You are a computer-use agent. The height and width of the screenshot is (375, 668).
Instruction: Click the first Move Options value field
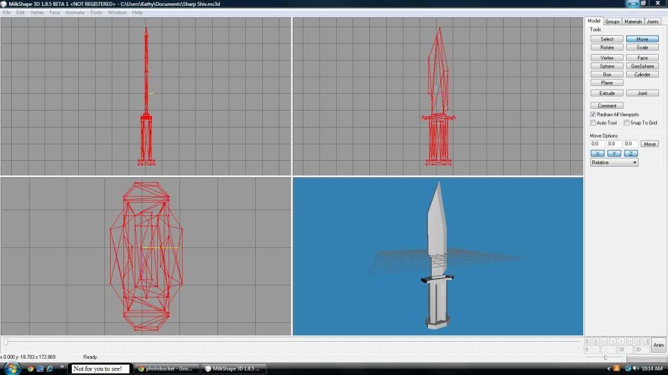click(x=597, y=144)
